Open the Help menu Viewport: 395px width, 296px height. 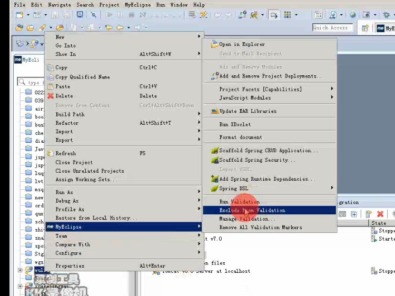click(x=199, y=5)
